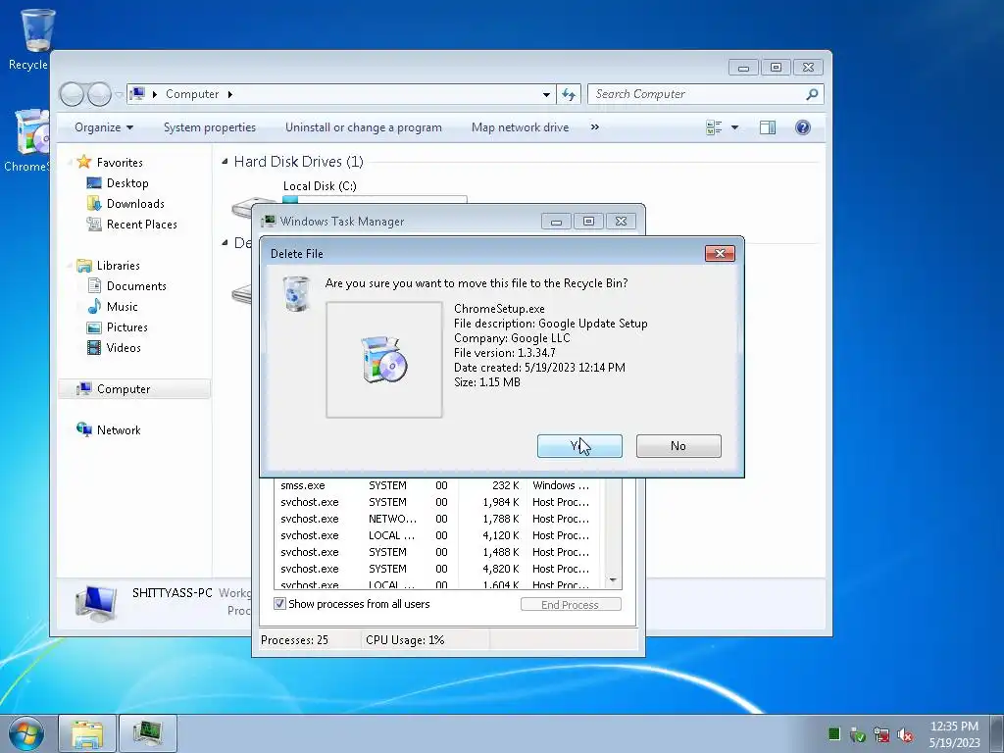Open the Organize menu
Viewport: 1004px width, 753px height.
pyautogui.click(x=104, y=127)
